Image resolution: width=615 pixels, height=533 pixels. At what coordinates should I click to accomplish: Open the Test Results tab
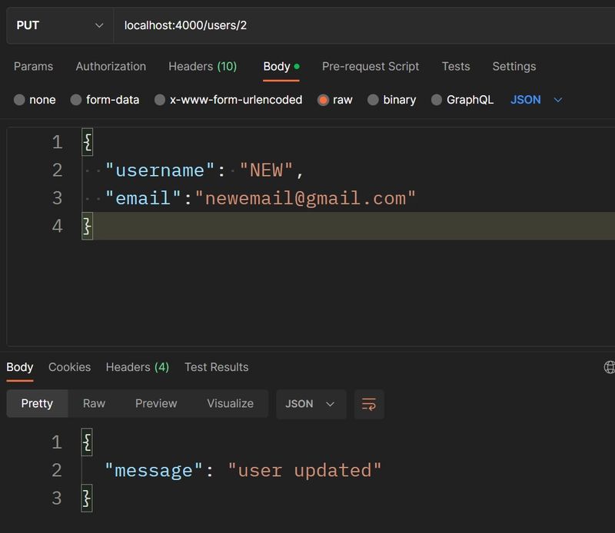coord(217,367)
